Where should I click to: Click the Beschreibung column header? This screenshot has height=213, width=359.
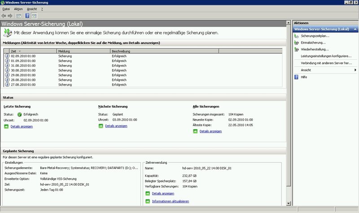tap(164, 51)
